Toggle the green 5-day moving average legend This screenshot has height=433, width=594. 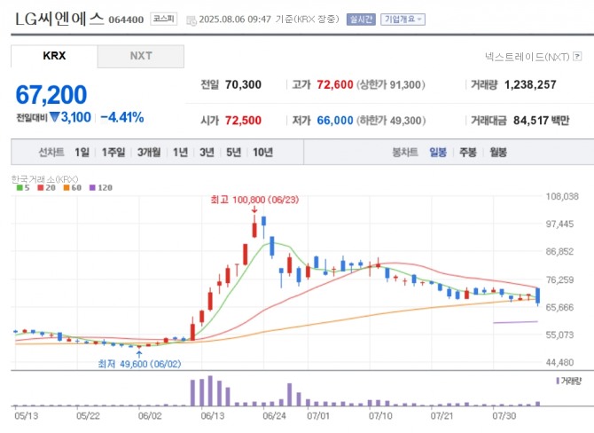[22, 187]
